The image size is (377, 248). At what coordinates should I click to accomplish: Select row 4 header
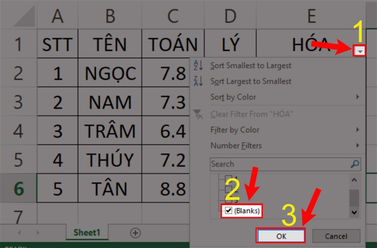18,130
